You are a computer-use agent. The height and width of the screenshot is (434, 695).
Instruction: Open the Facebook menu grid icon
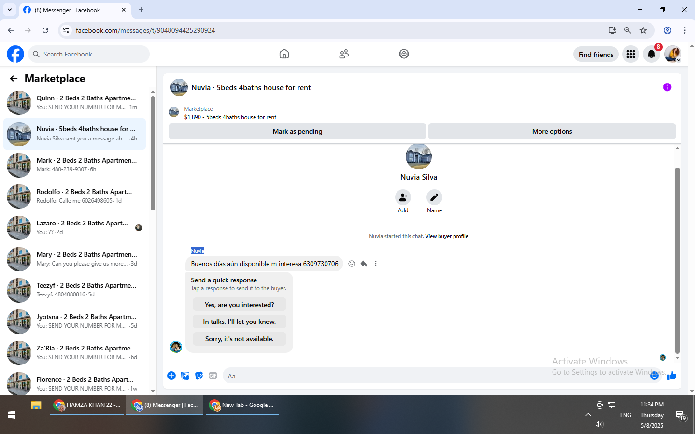click(x=631, y=55)
